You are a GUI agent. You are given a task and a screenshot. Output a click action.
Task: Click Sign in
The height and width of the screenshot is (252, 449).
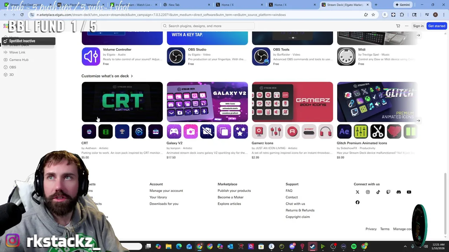coord(418,26)
